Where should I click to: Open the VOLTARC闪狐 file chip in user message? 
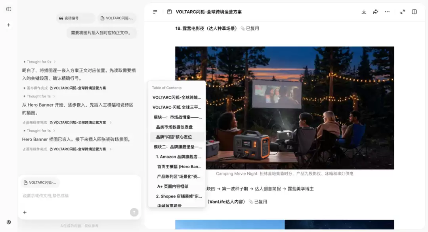(117, 18)
